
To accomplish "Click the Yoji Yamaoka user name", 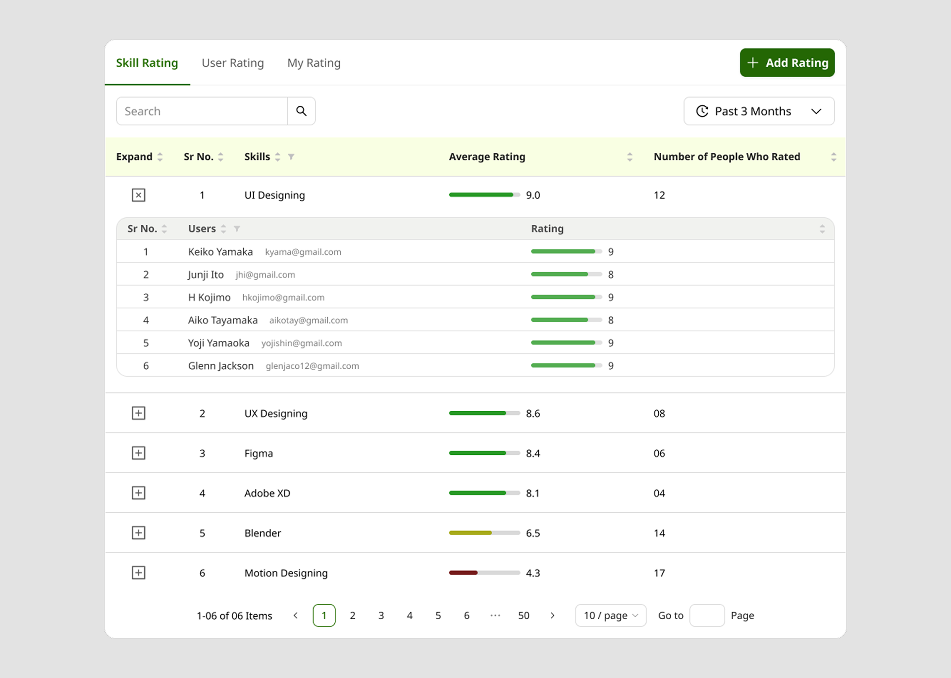I will tap(219, 343).
